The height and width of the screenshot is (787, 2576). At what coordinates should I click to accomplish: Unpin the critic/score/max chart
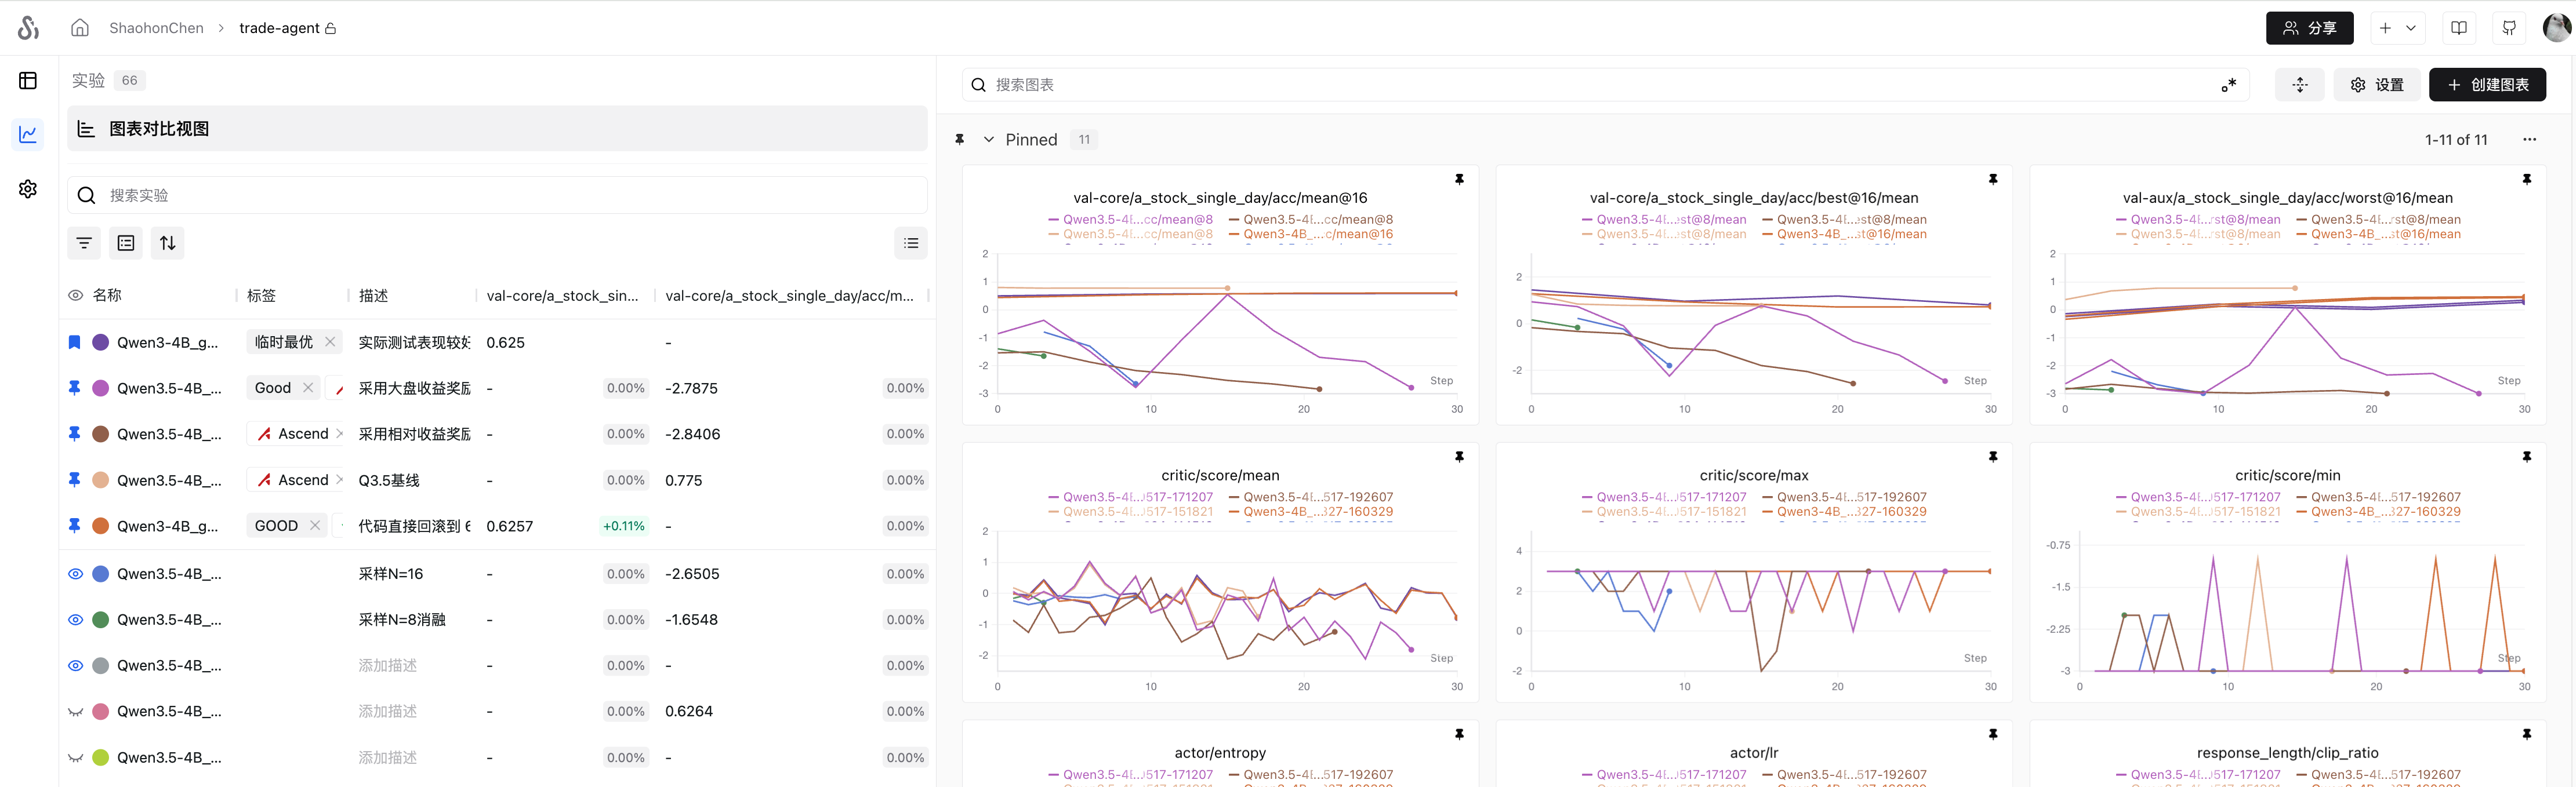point(1993,457)
